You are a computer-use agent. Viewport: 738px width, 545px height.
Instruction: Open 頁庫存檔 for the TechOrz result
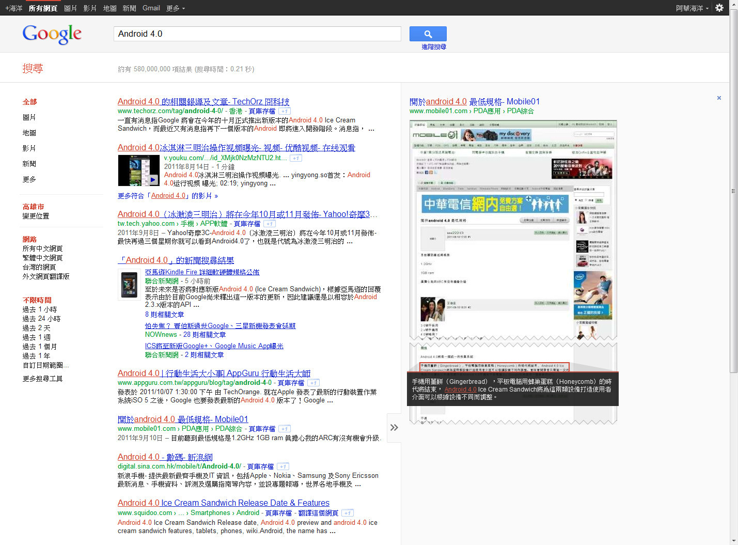[262, 111]
